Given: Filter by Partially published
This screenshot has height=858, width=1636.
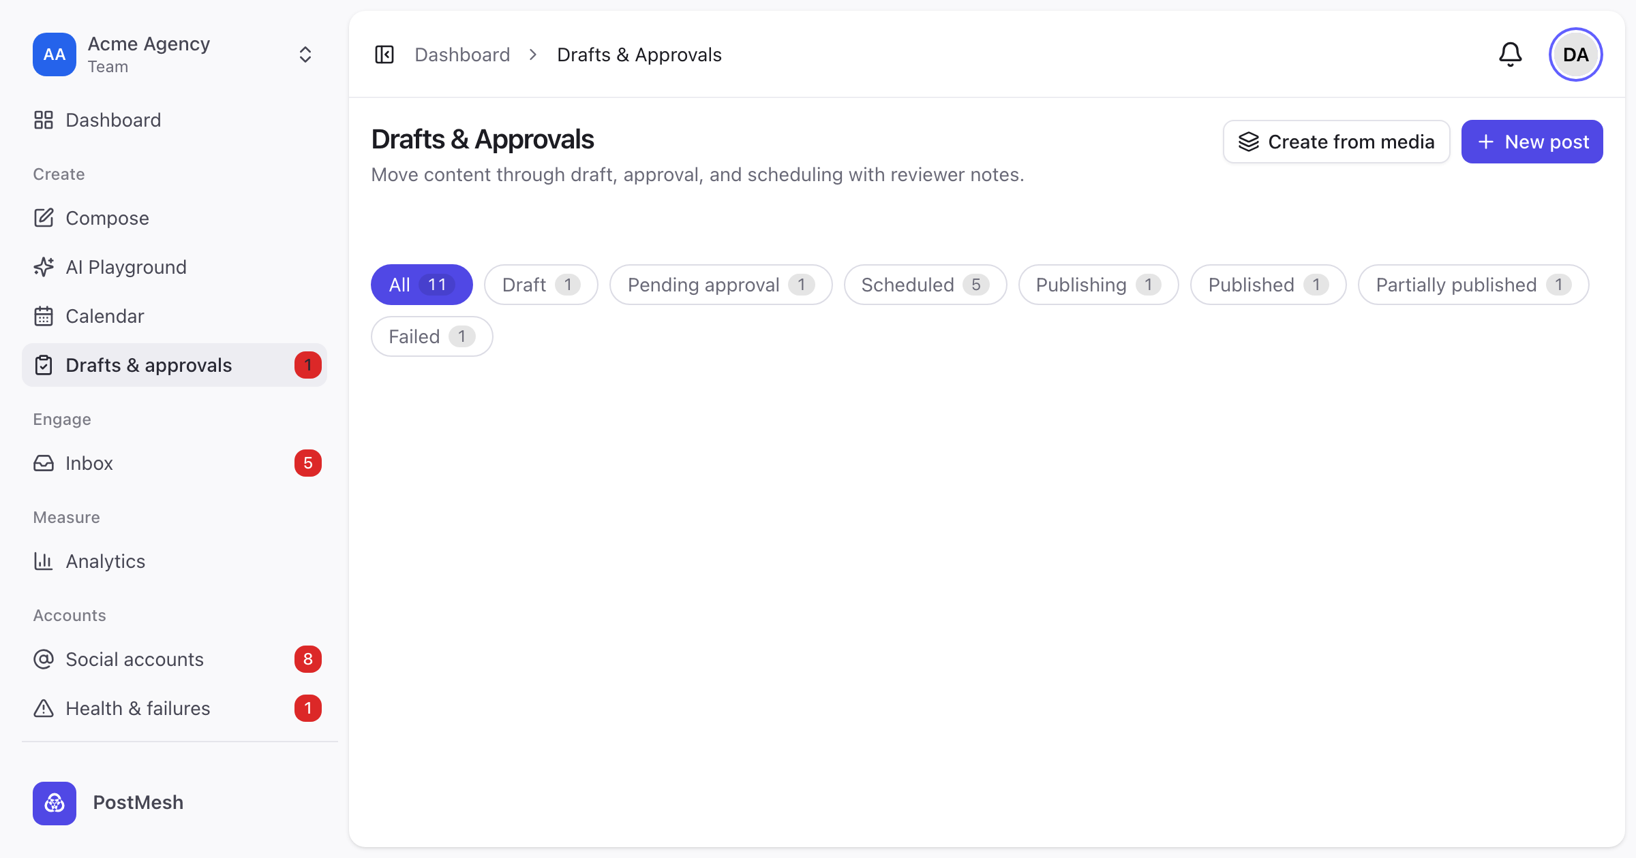Looking at the screenshot, I should 1474,285.
